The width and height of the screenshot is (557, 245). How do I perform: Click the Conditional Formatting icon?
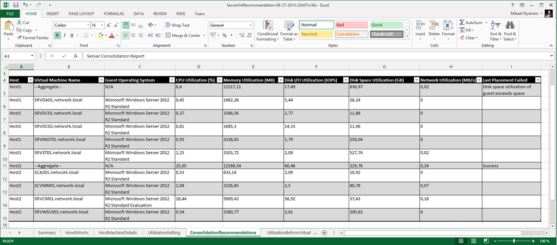(x=267, y=25)
